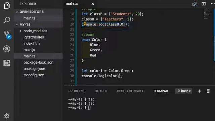The width and height of the screenshot is (215, 121).
Task: Click 'classB = ["Teachers", 2];' line
Action: coord(107,19)
